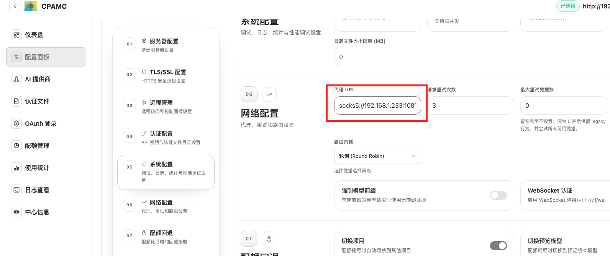Click the 配额管理 pie chart icon
This screenshot has width=610, height=256.
coord(16,146)
